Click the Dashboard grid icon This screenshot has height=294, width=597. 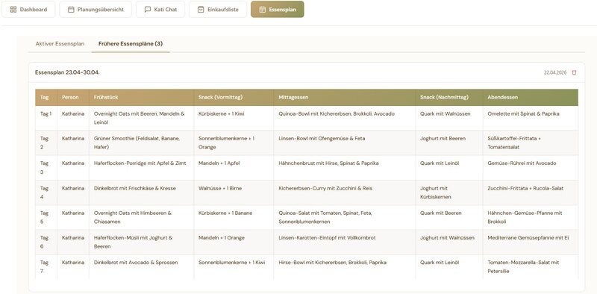[13, 10]
